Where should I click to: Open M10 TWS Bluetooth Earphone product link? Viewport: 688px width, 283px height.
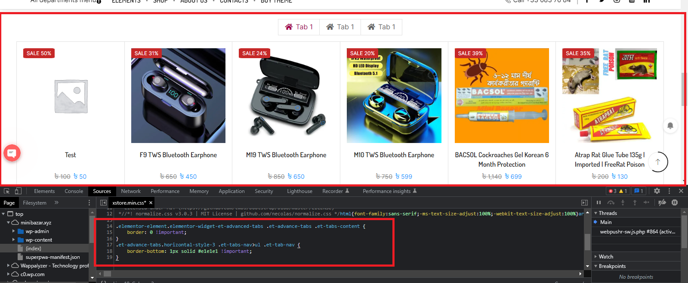[394, 155]
